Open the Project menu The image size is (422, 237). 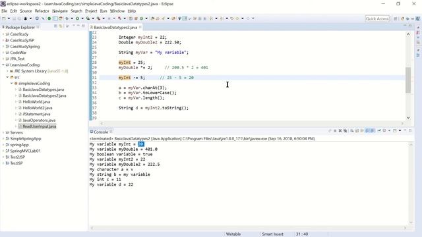point(91,11)
